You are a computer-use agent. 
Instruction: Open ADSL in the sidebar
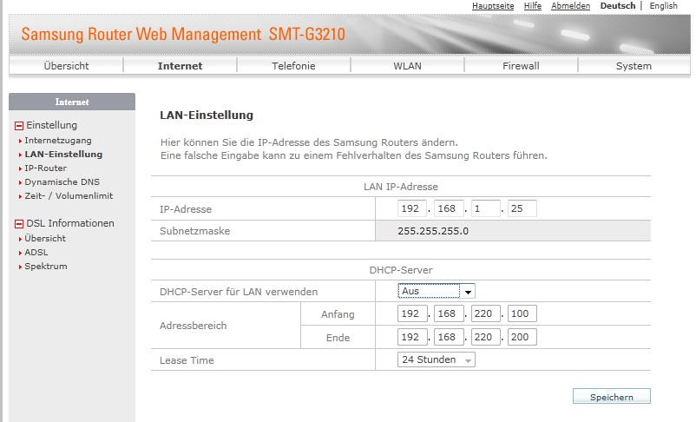click(x=36, y=252)
